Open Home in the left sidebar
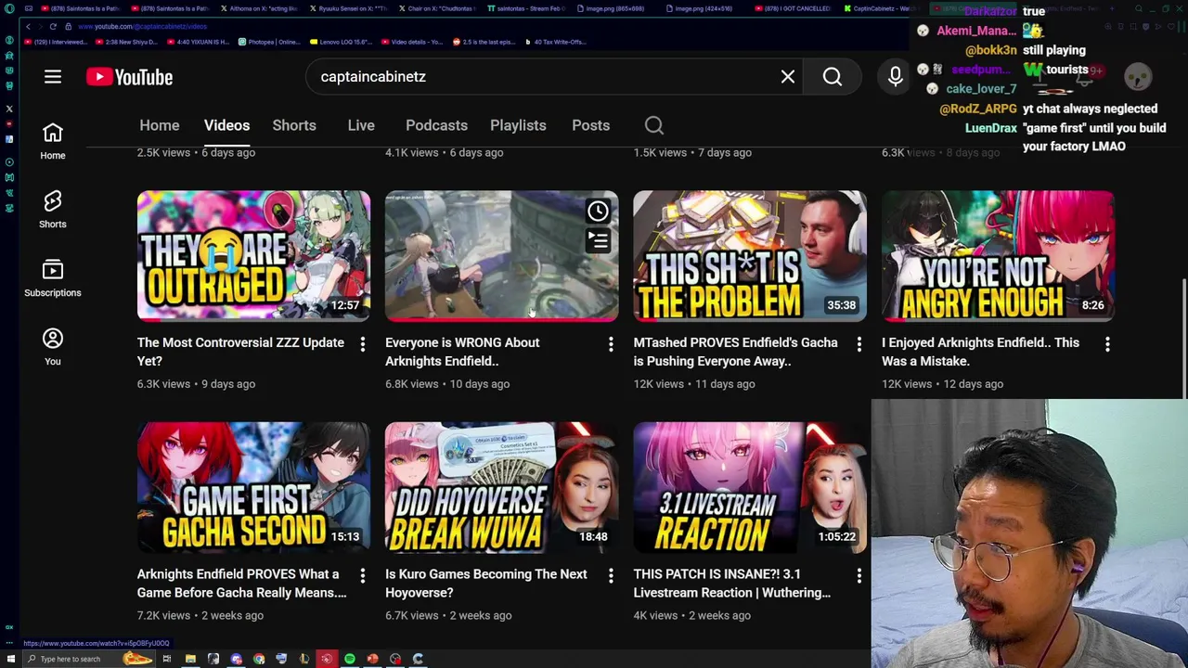1188x668 pixels. coord(53,142)
